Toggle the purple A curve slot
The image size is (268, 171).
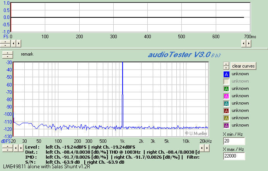226,125
